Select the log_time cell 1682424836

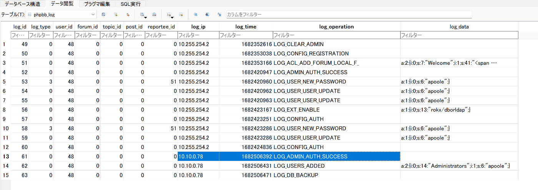tap(246, 147)
